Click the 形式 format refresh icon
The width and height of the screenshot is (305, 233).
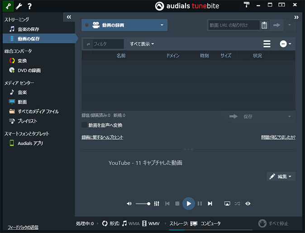tap(105, 223)
